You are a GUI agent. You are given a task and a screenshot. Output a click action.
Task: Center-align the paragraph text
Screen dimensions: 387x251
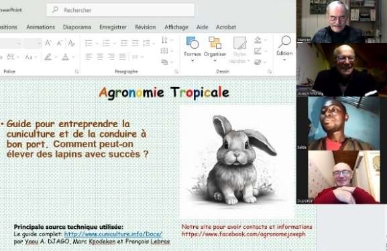pyautogui.click(x=100, y=57)
